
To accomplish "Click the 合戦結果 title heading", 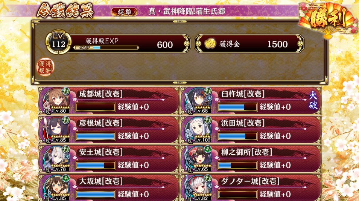I will pyautogui.click(x=65, y=11).
